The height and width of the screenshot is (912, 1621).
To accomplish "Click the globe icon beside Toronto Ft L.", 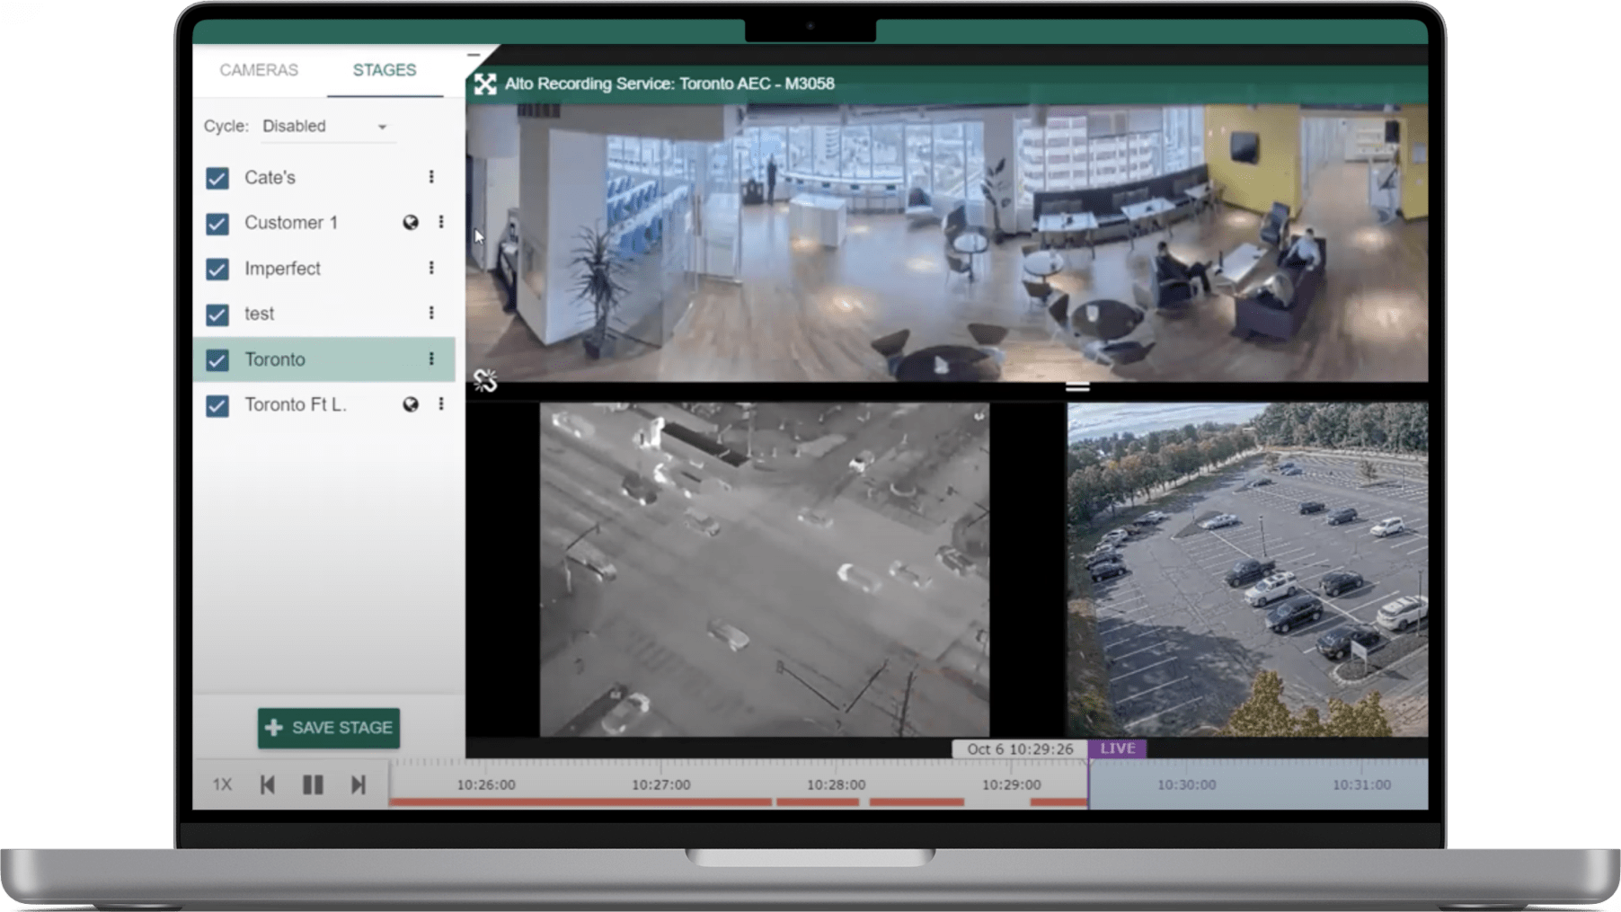I will point(411,405).
